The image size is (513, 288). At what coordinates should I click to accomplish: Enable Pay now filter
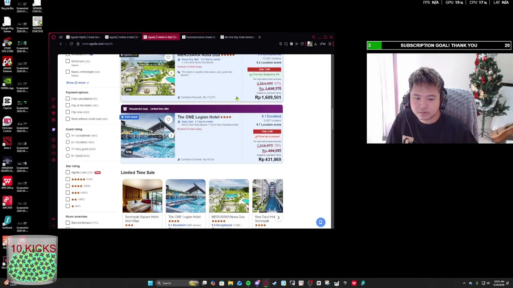(68, 112)
